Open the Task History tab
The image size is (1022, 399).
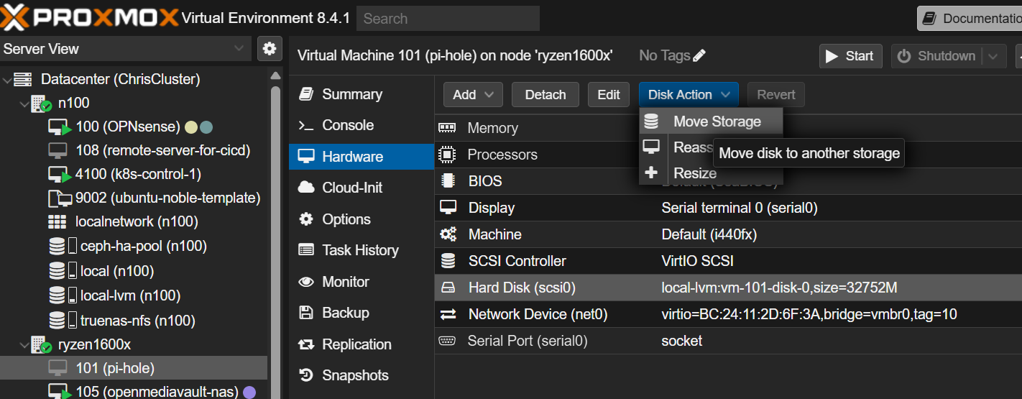(x=362, y=250)
